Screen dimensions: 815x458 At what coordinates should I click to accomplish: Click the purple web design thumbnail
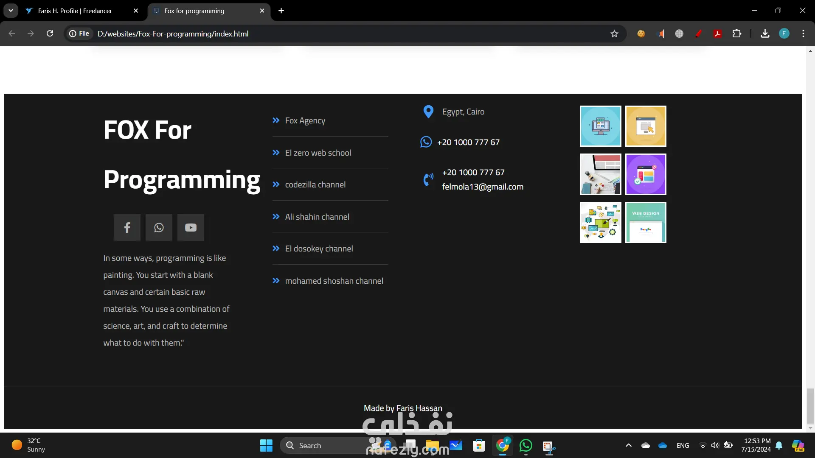coord(646,174)
